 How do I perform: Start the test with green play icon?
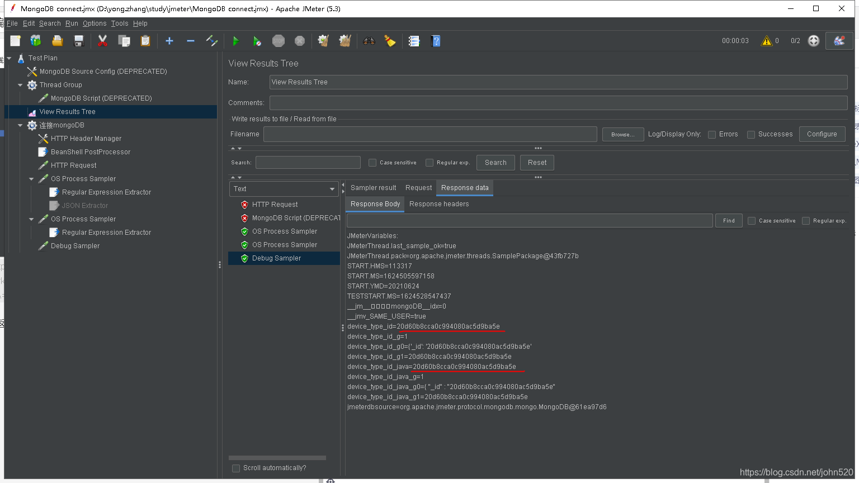(x=235, y=41)
